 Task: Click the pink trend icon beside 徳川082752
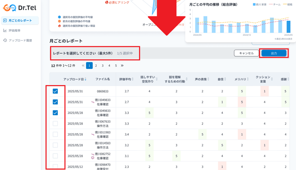[x=93, y=155]
